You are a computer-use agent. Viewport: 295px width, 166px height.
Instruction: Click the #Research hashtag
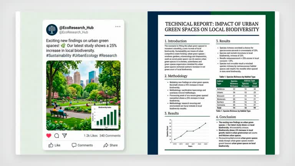click(108, 55)
